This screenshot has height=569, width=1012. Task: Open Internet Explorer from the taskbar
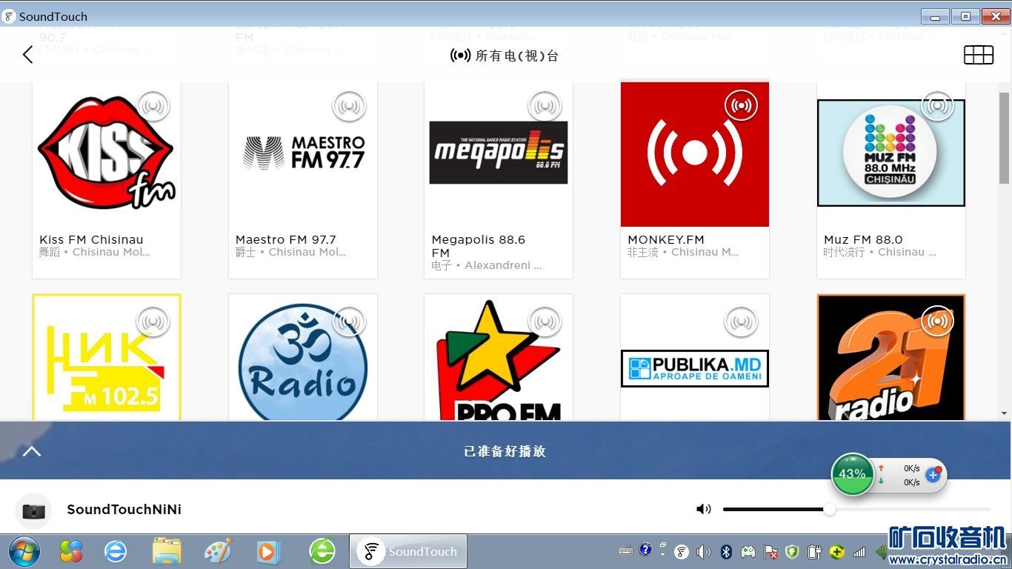(x=116, y=551)
